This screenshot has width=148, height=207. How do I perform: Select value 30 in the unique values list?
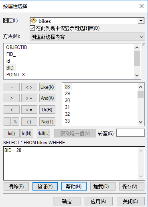[x=67, y=100]
